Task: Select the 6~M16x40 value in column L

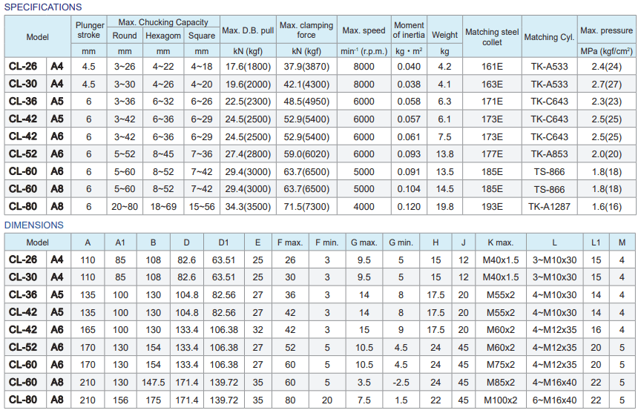Action: pyautogui.click(x=554, y=400)
